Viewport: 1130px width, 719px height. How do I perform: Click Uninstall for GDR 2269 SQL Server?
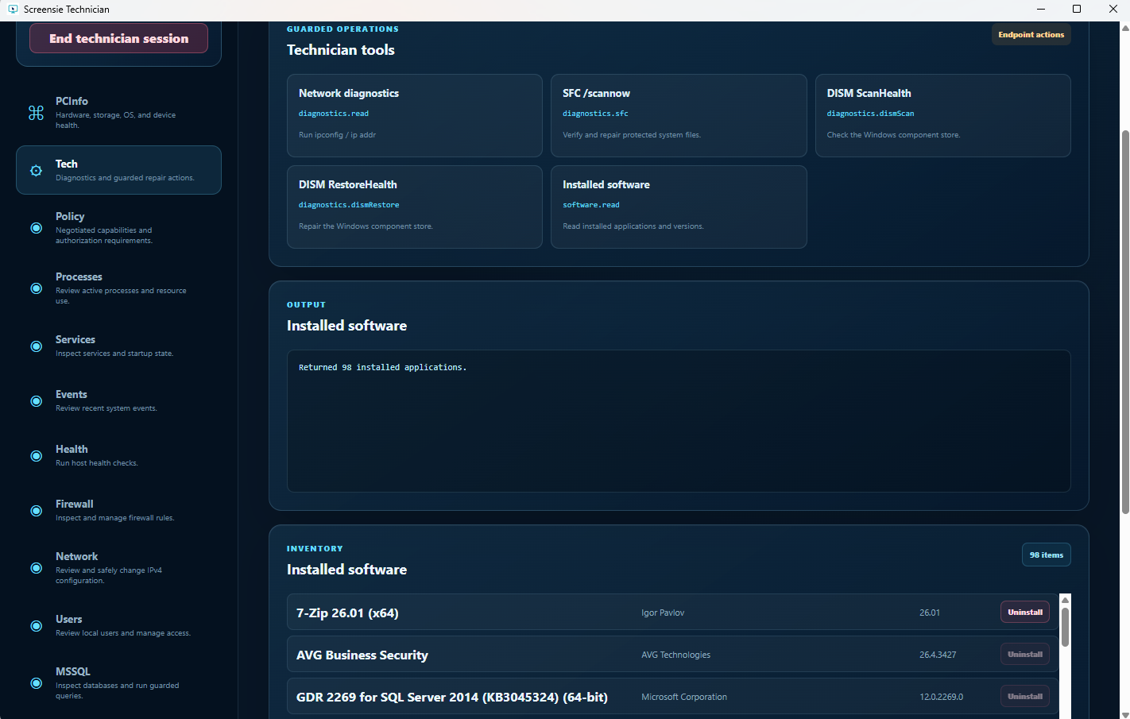(1025, 697)
